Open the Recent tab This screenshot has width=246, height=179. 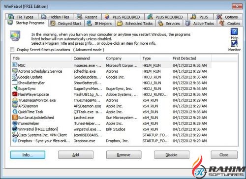point(88,17)
